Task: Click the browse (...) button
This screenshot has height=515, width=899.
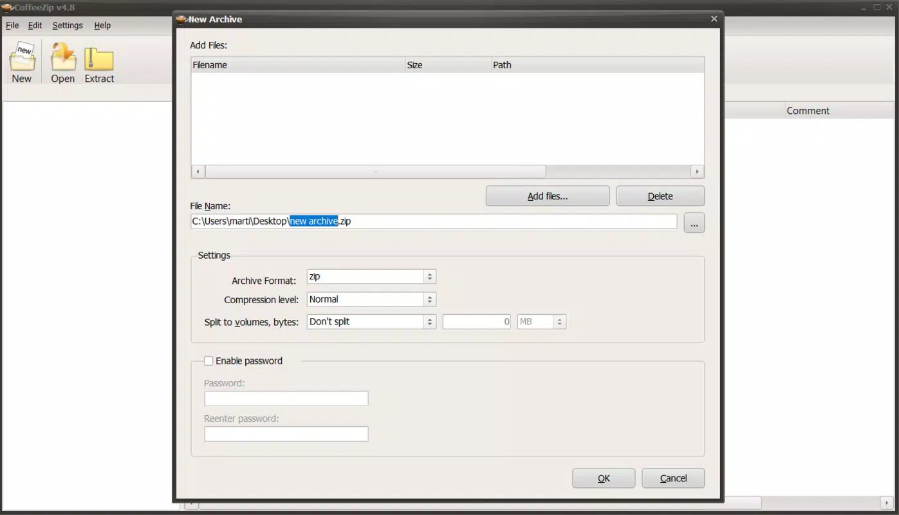Action: [x=694, y=223]
